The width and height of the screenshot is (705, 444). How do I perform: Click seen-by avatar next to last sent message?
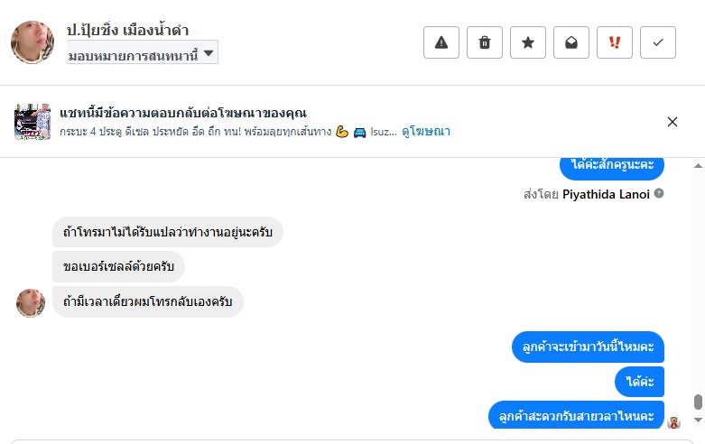pyautogui.click(x=673, y=421)
